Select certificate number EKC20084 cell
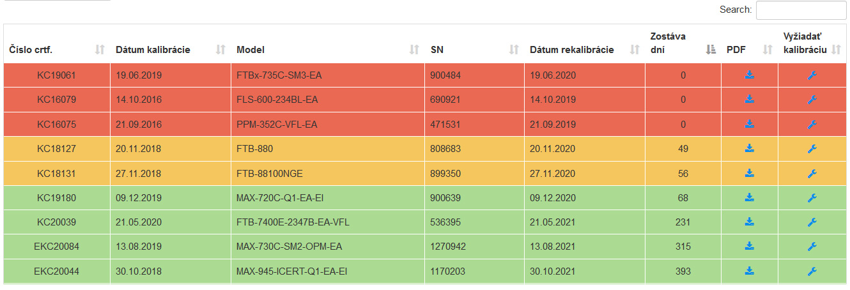 (x=57, y=247)
